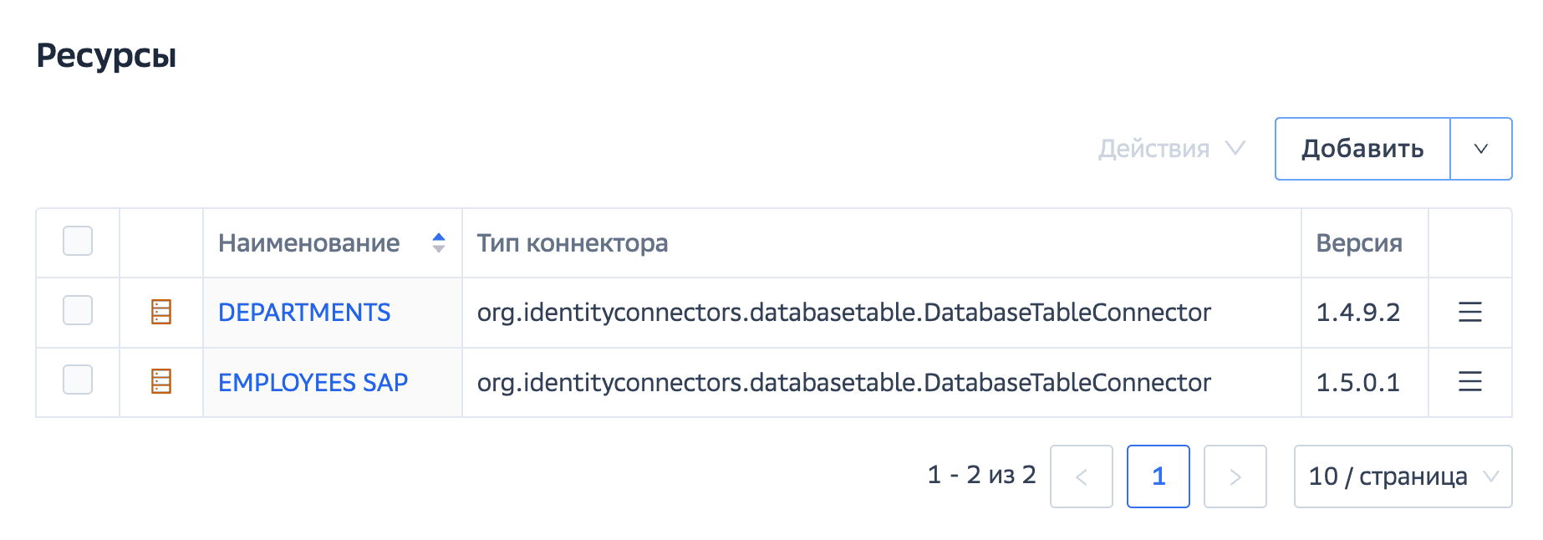1543x540 pixels.
Task: Open the DEPARTMENTS resource link
Action: [x=304, y=312]
